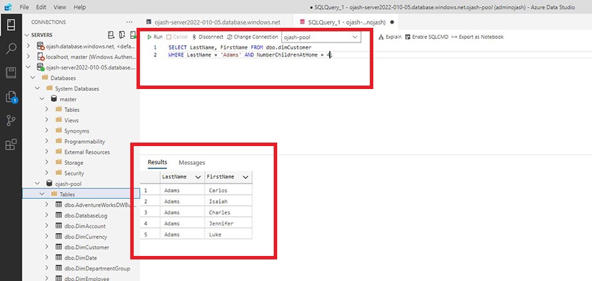Click the New Connection icon in Servers header
This screenshot has height=281, width=592.
point(111,35)
